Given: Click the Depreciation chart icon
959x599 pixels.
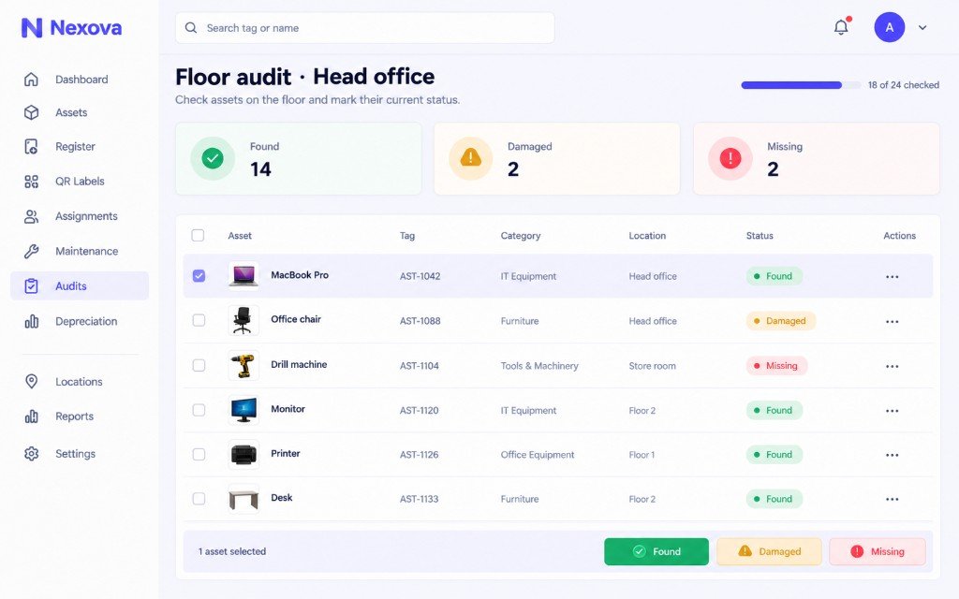Looking at the screenshot, I should click(31, 322).
